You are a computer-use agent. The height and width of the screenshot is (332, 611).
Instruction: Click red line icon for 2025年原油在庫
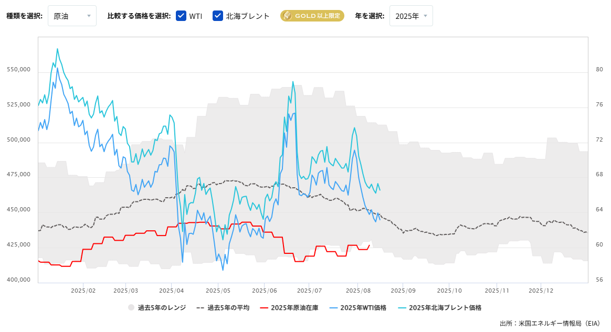pos(264,308)
